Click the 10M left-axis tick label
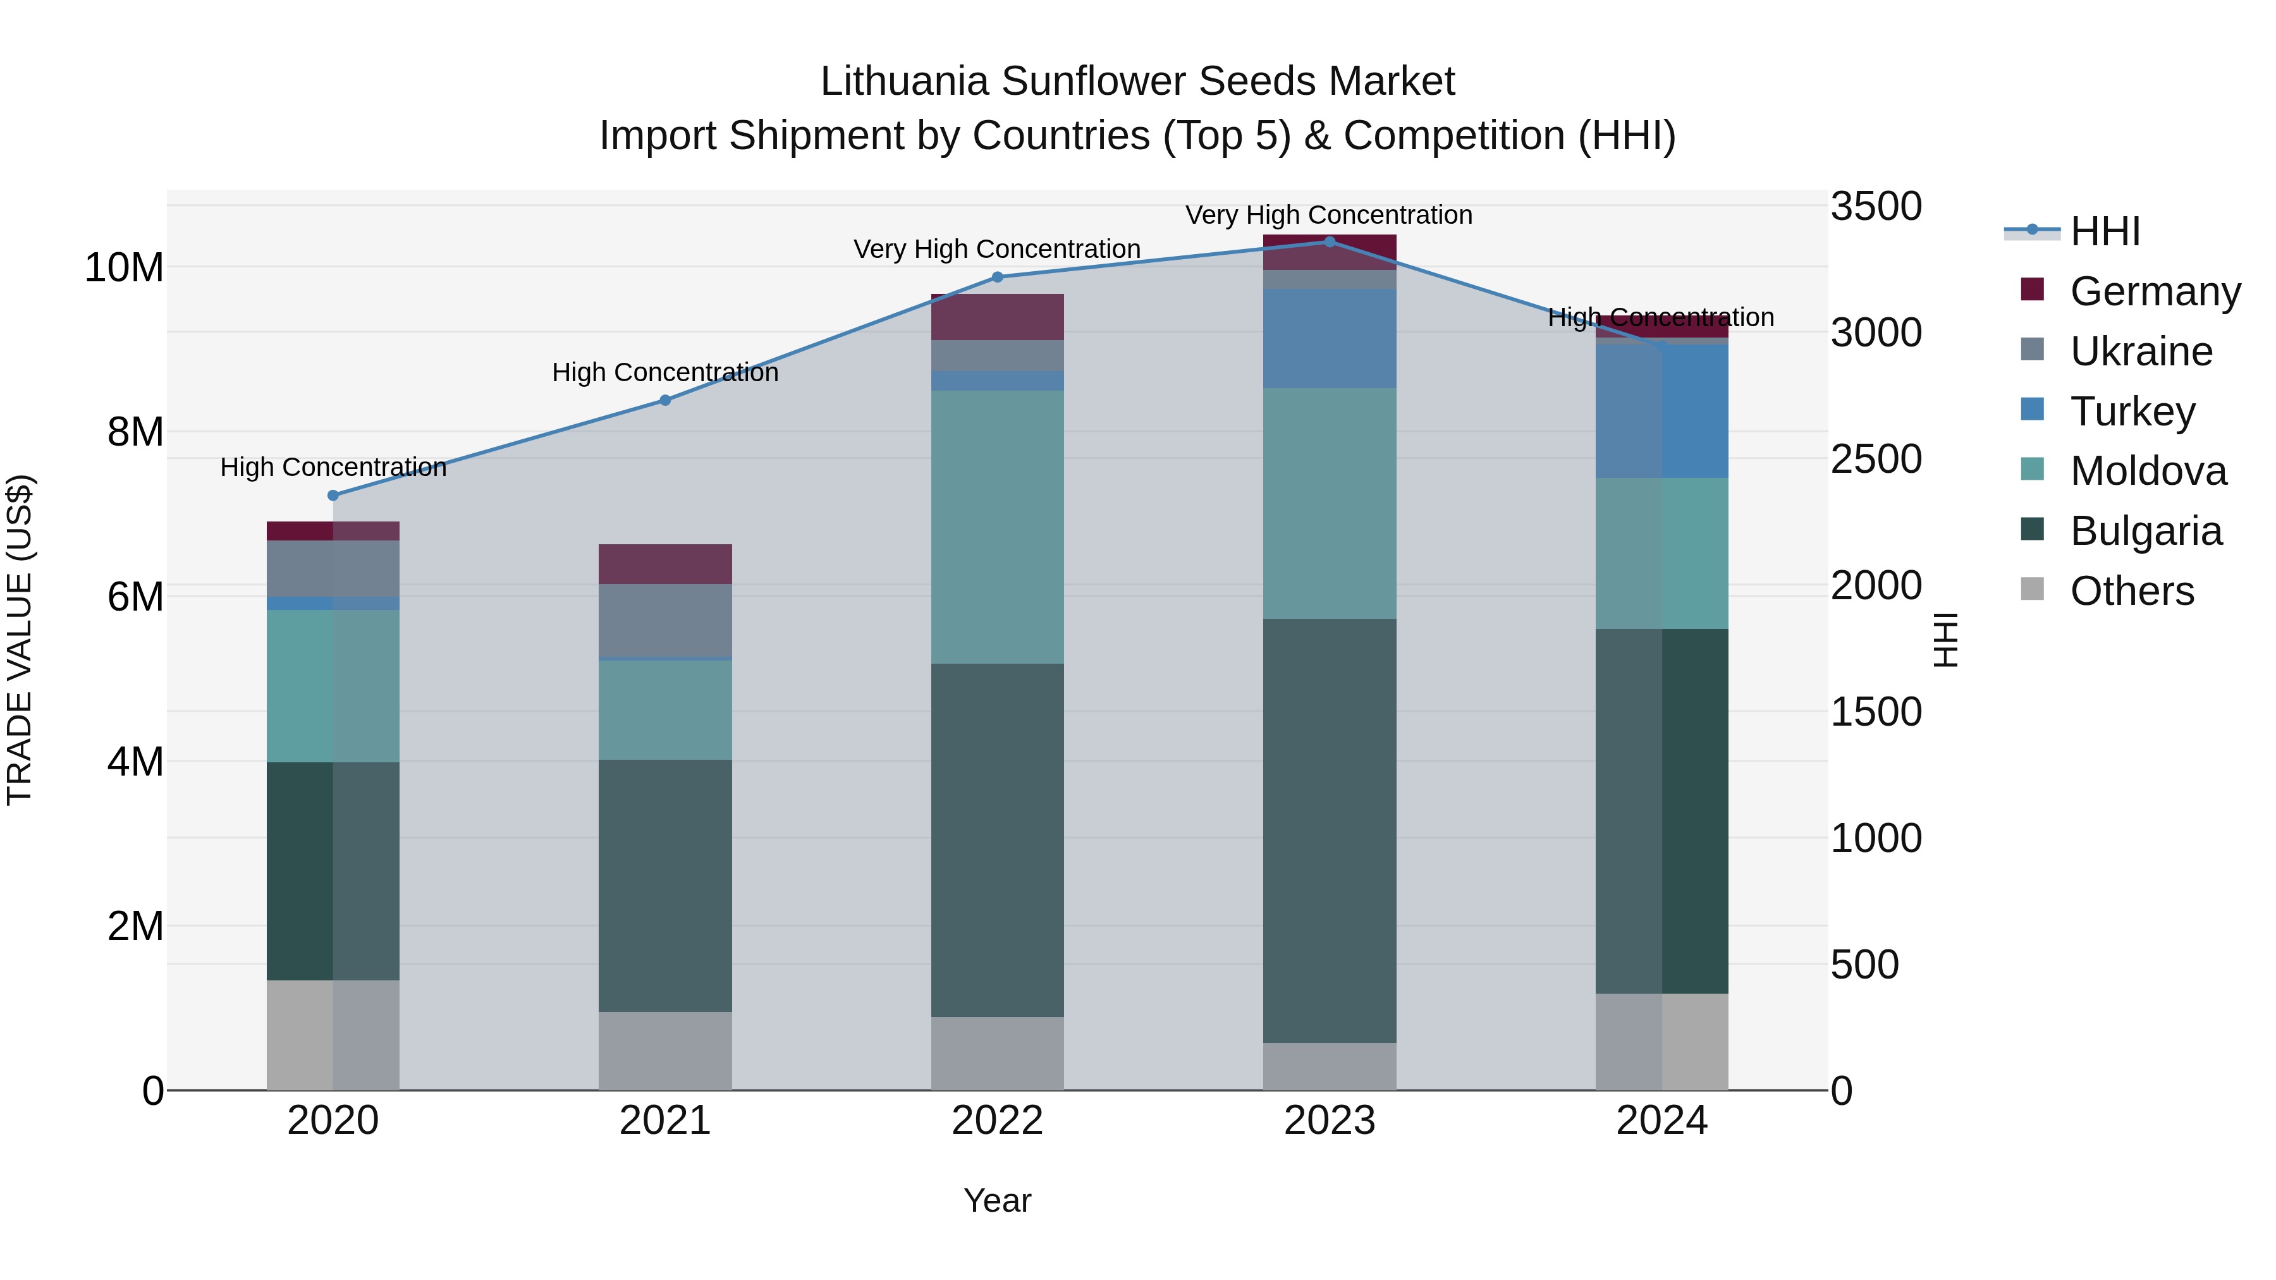This screenshot has height=1280, width=2276. pos(124,267)
